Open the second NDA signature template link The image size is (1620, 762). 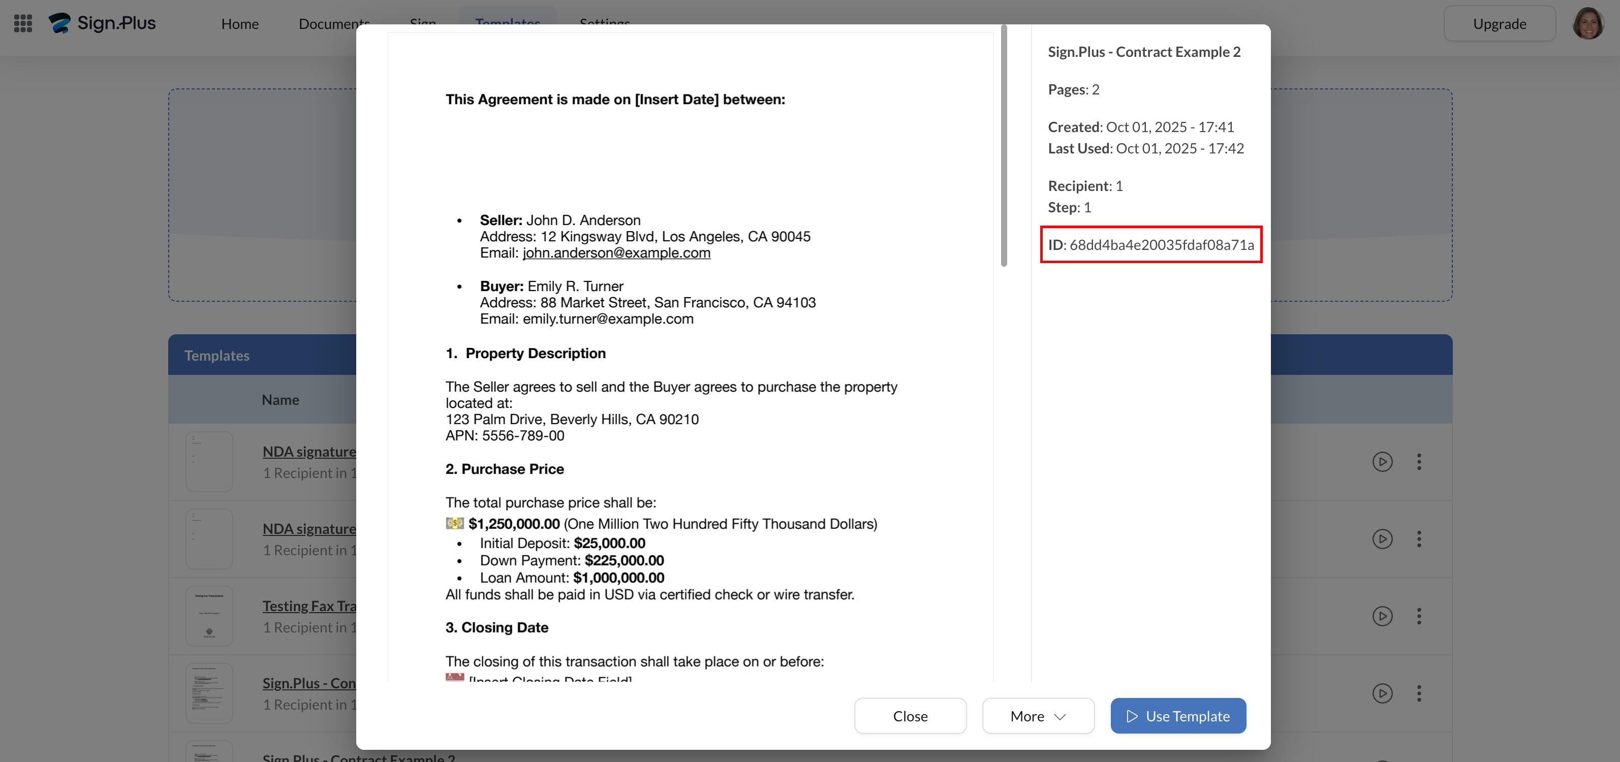pos(309,529)
